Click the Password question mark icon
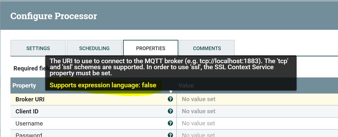The width and height of the screenshot is (338, 137). (170, 135)
